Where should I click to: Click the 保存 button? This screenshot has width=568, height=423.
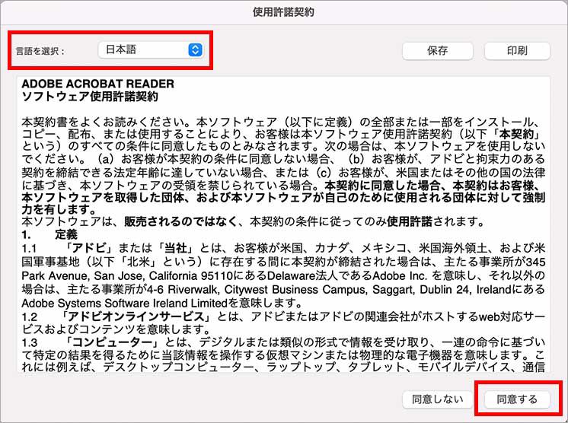438,51
